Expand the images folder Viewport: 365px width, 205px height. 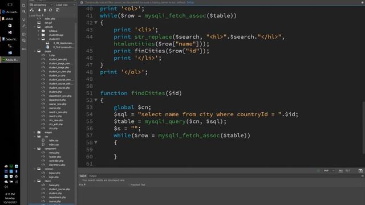[x=35, y=133]
